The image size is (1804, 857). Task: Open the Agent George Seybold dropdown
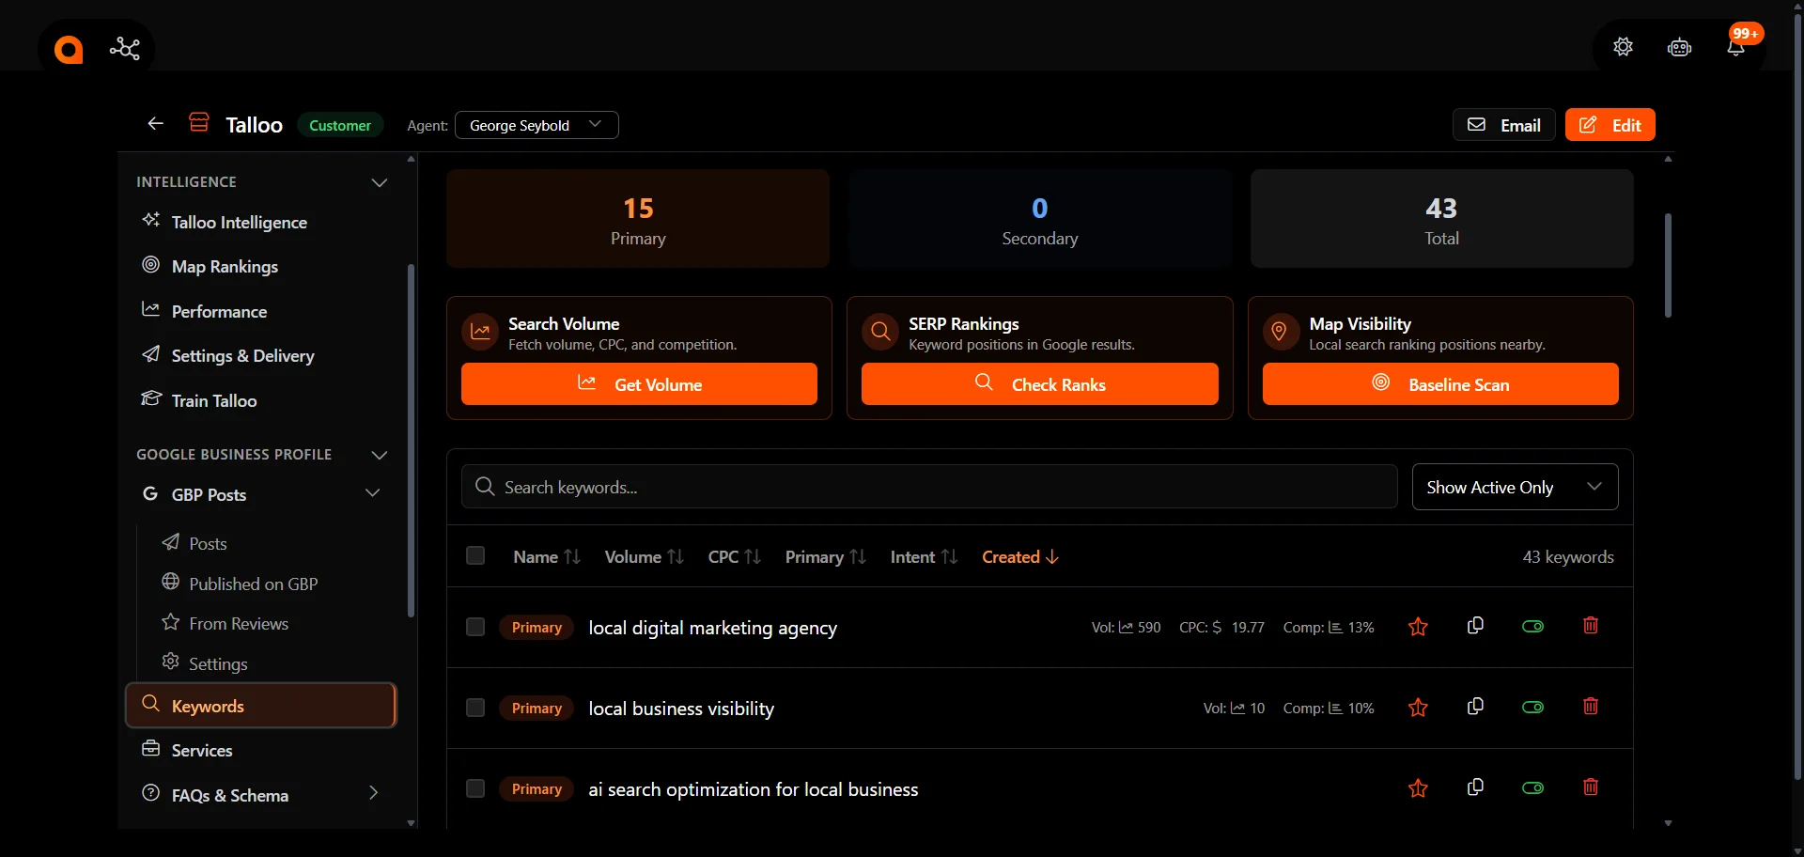tap(537, 125)
